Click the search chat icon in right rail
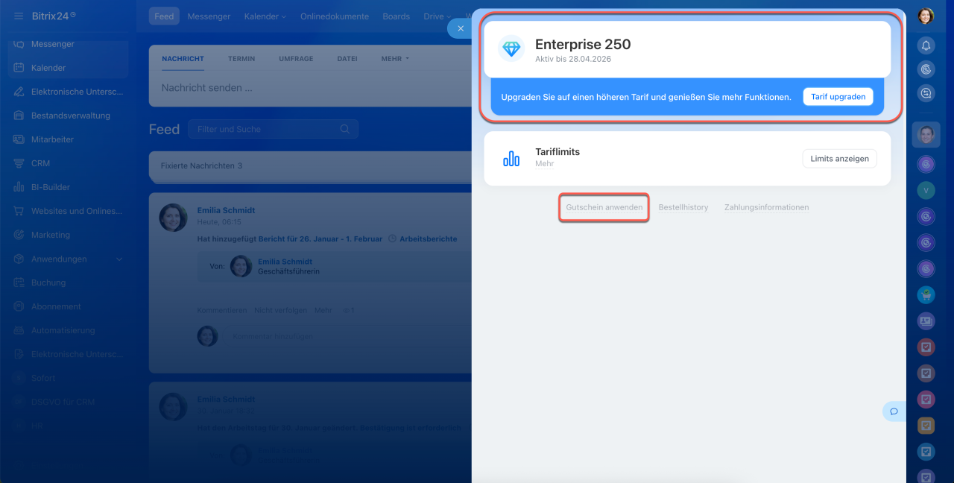 [926, 93]
